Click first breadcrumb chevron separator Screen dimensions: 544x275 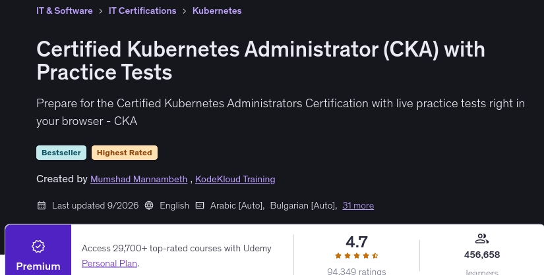[x=101, y=11]
